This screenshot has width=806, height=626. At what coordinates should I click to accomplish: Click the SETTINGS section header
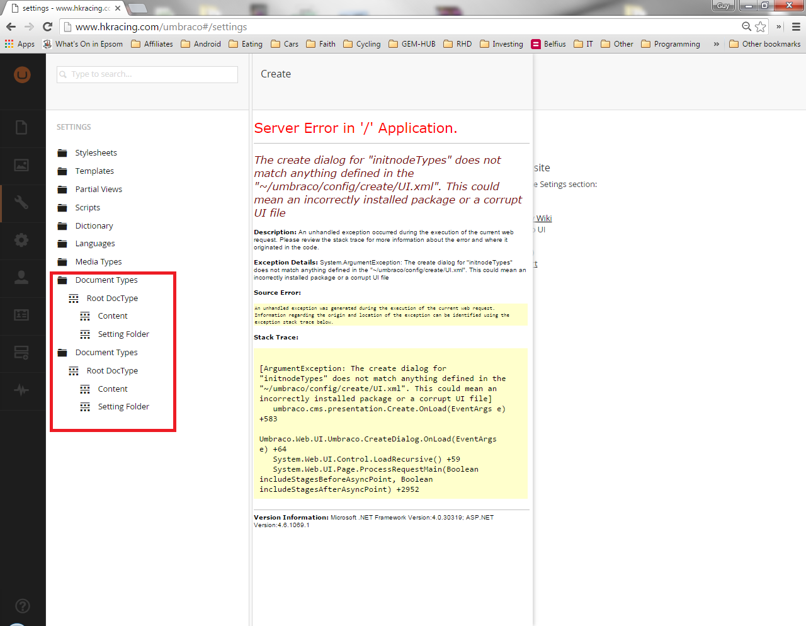pyautogui.click(x=74, y=127)
